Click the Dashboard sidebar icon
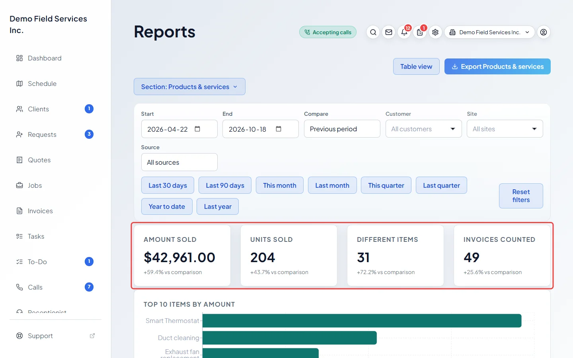 (x=19, y=58)
